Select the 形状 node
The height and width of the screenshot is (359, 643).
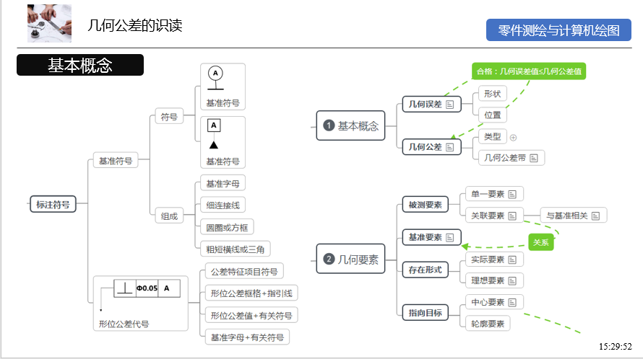(493, 93)
